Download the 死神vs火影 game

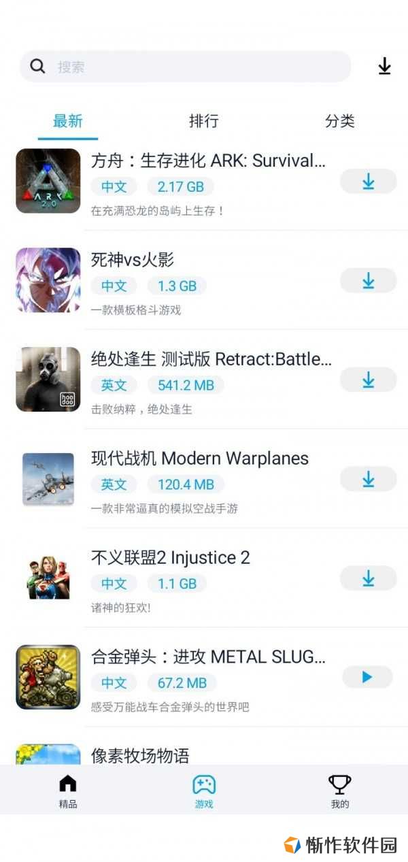(368, 280)
